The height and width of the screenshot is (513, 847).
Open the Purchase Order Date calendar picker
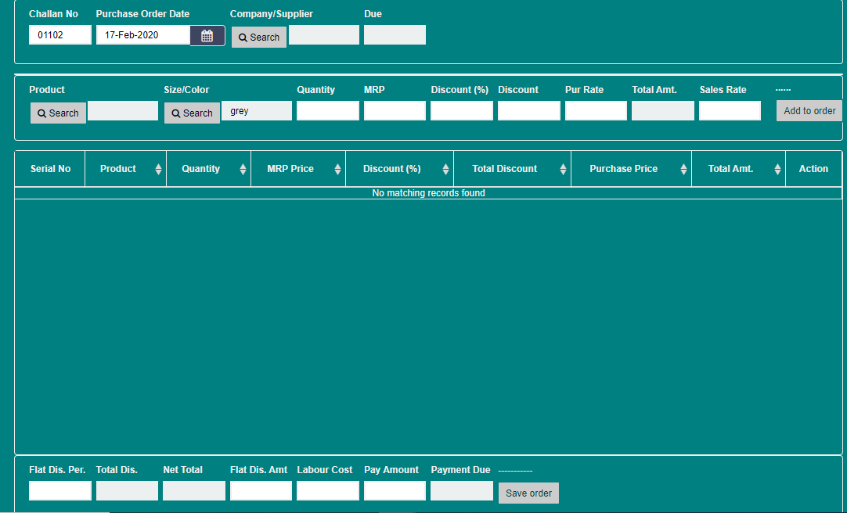207,36
